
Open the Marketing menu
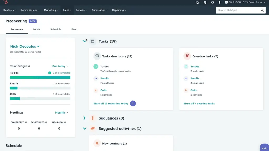click(51, 10)
